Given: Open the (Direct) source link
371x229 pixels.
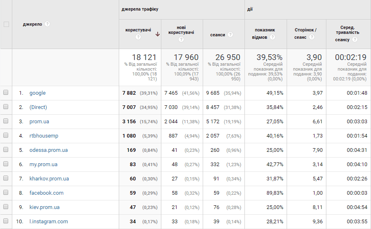Looking at the screenshot, I should click(38, 107).
